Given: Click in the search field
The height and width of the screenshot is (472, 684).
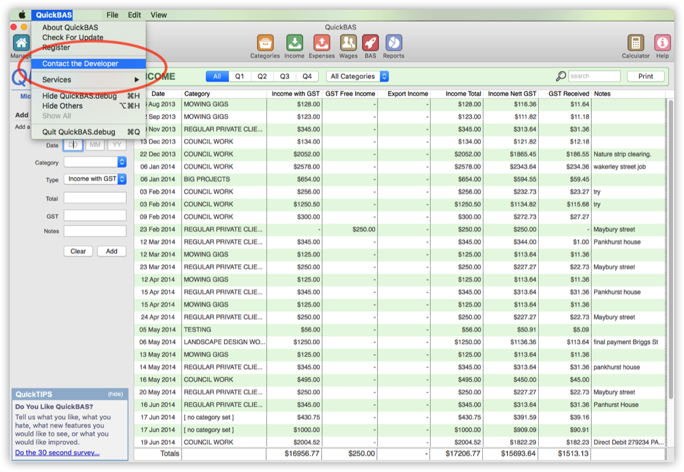Looking at the screenshot, I should click(x=594, y=77).
